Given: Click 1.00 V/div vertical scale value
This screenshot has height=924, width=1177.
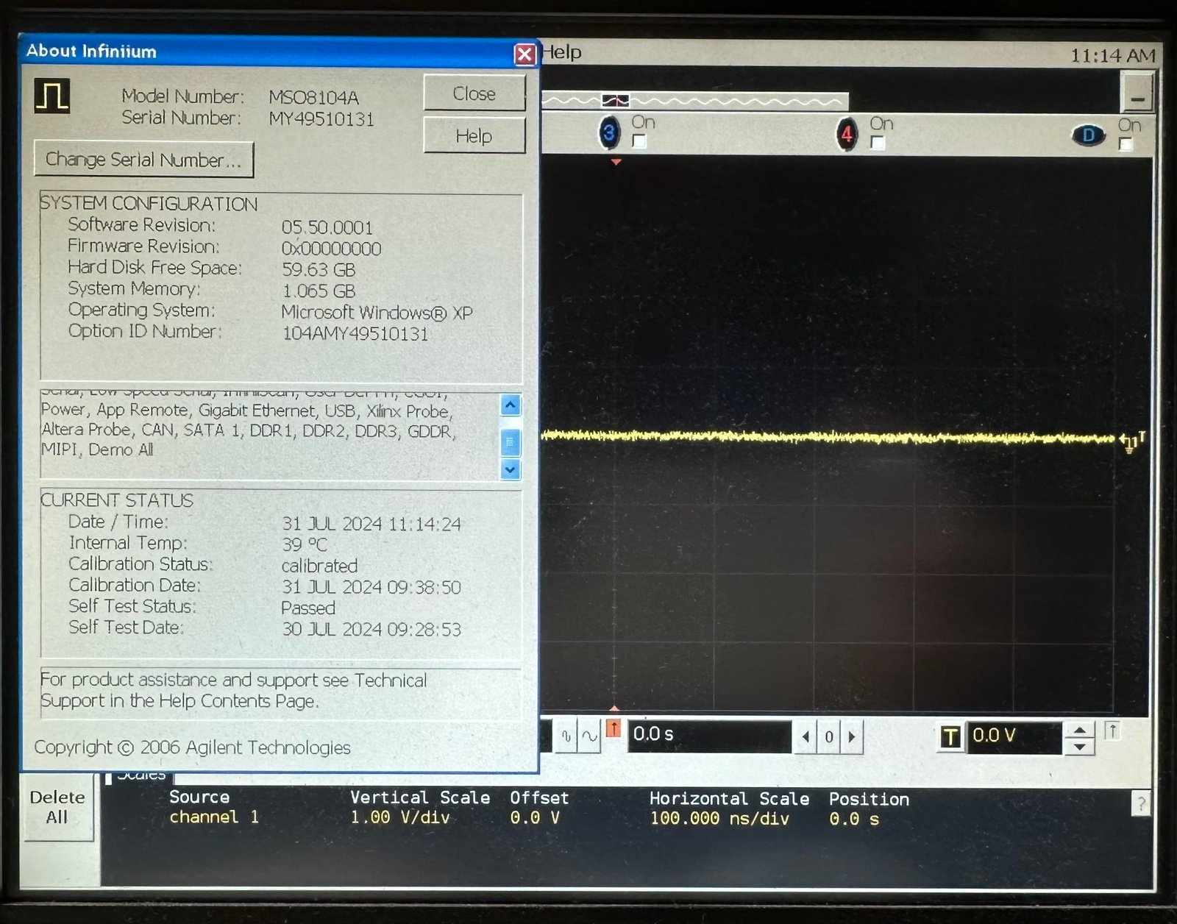Looking at the screenshot, I should [399, 817].
